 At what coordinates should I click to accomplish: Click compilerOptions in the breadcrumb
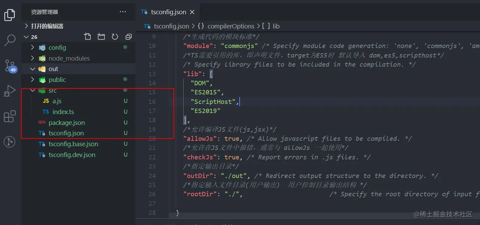click(x=230, y=26)
